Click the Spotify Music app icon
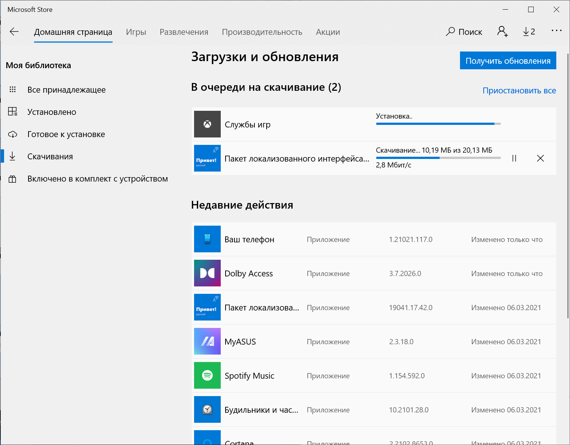This screenshot has height=445, width=570. (207, 375)
